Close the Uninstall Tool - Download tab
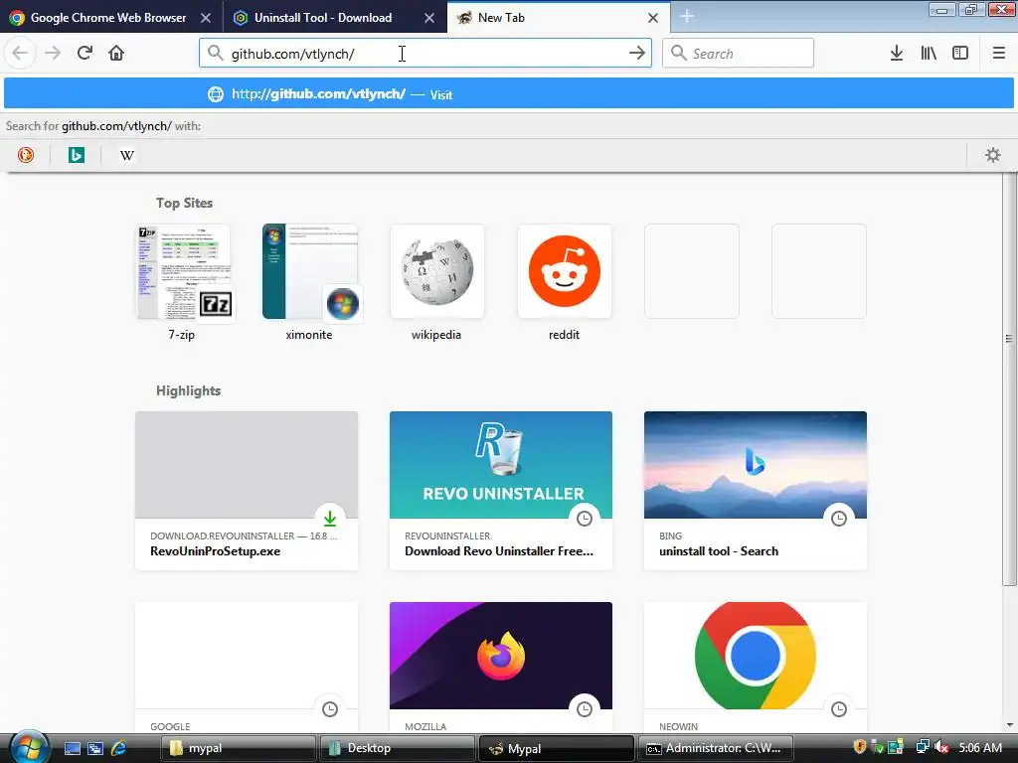 tap(429, 18)
